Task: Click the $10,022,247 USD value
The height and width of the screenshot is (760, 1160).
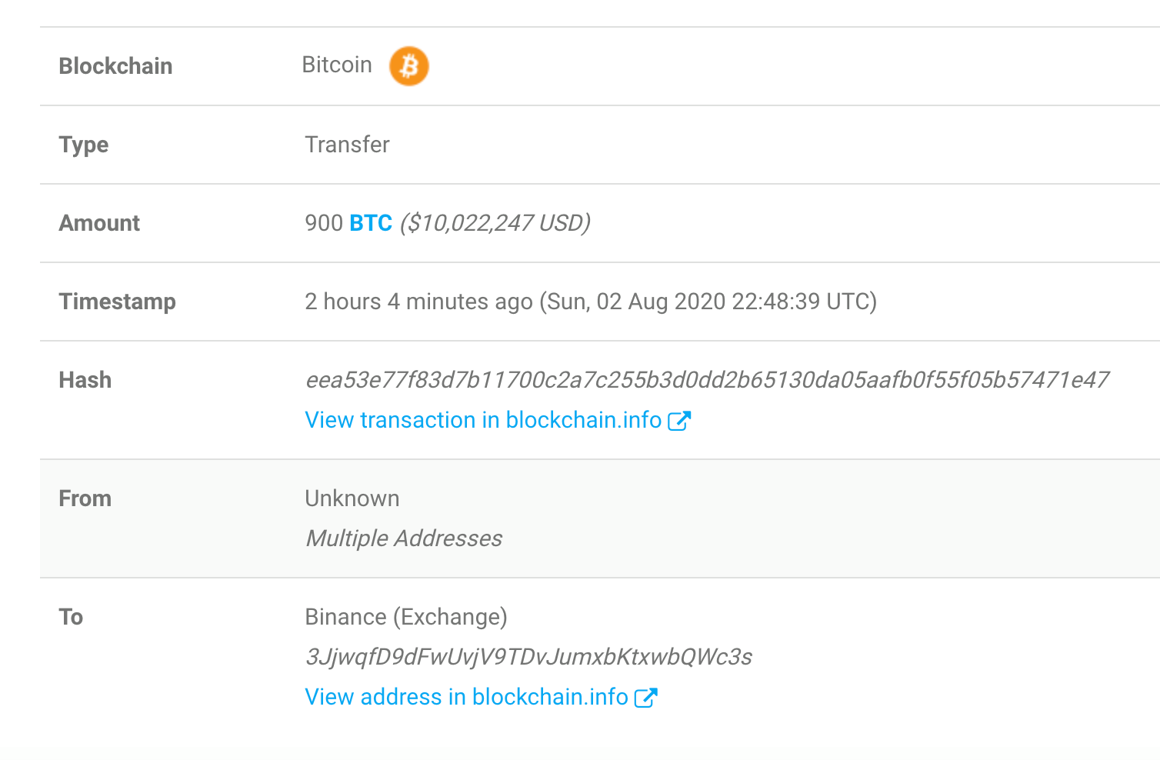Action: (495, 223)
